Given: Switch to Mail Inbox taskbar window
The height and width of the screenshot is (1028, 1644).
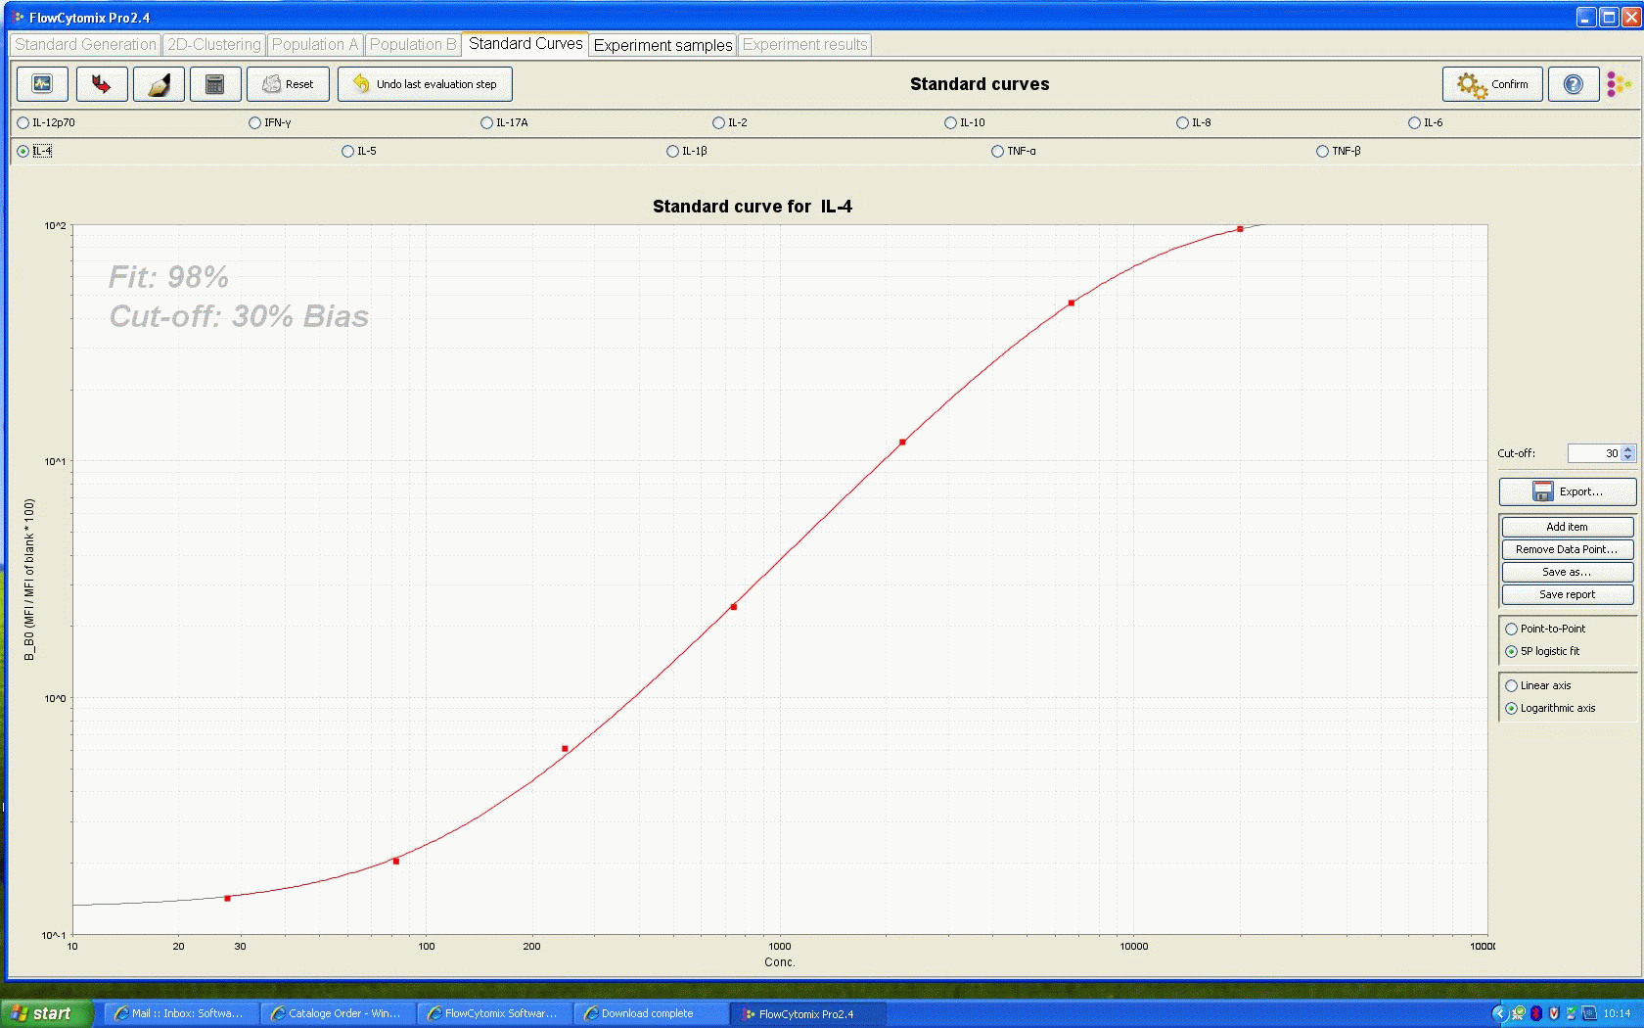Looking at the screenshot, I should 182,1013.
